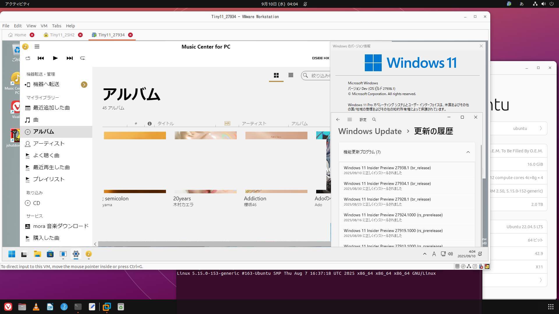Toggle repeat playback icon
Screen dimensions: 559x314
pos(83,58)
